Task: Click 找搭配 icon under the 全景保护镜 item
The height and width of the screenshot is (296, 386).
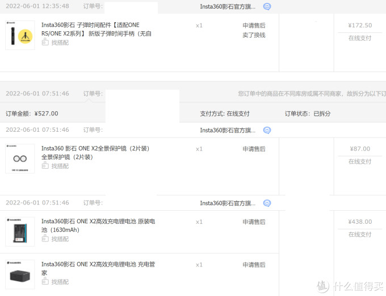Action: (x=45, y=166)
